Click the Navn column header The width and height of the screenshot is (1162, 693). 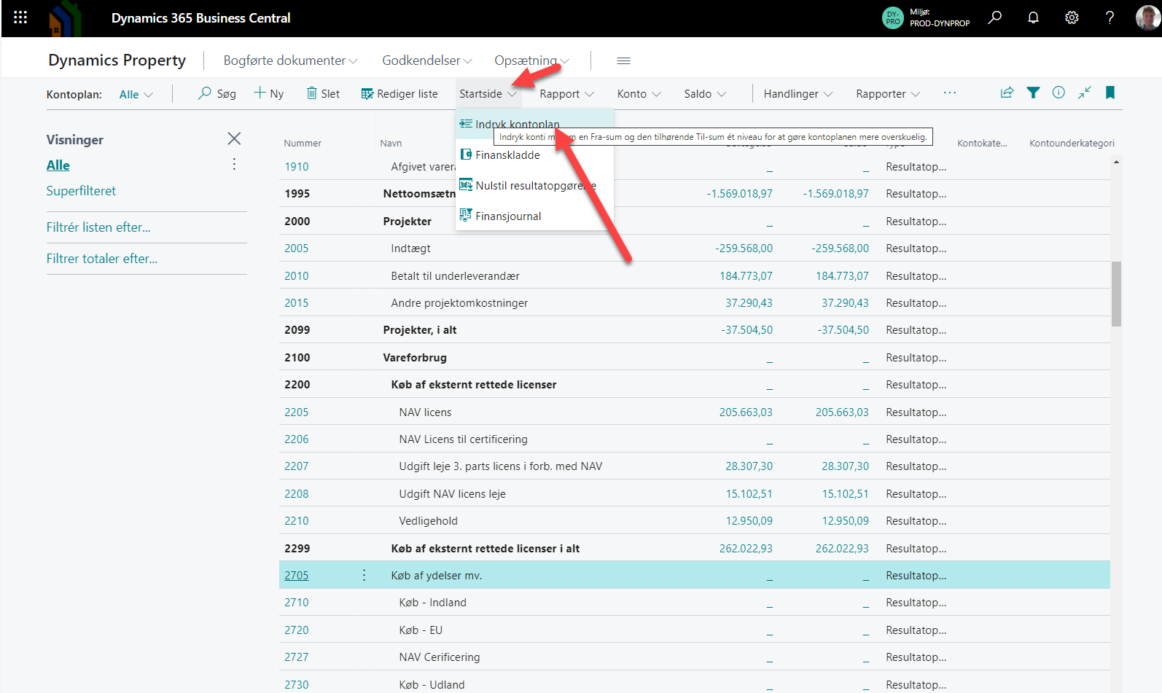pos(391,143)
